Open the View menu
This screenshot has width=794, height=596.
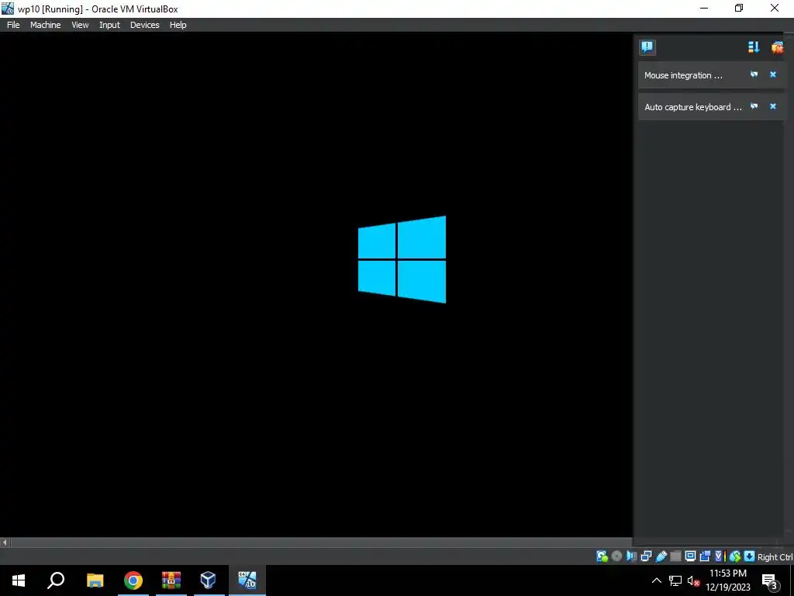click(x=80, y=25)
